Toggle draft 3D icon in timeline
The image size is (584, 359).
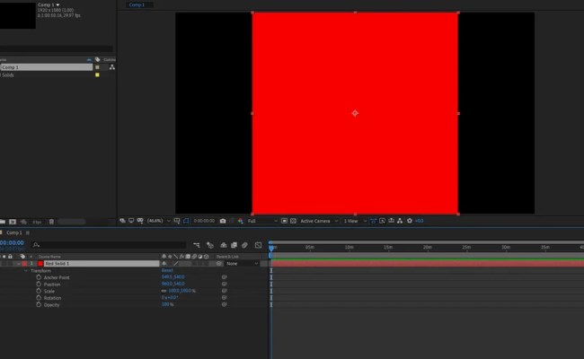point(210,245)
